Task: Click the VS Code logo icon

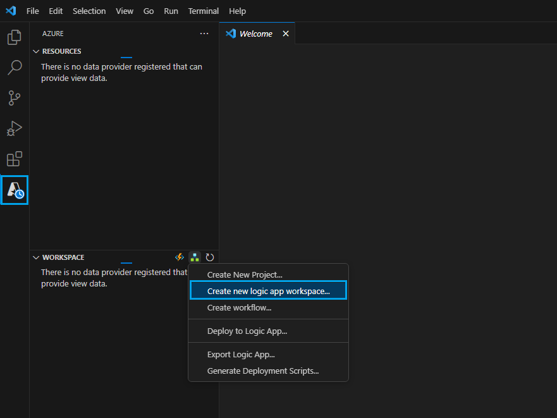Action: coord(11,11)
